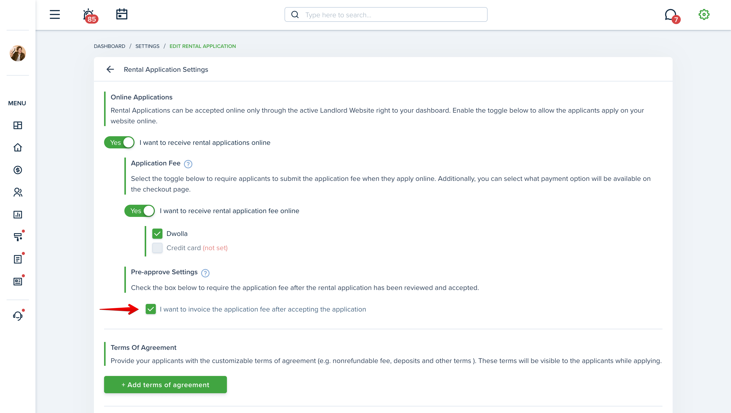Click the Rental Application Settings title
The height and width of the screenshot is (413, 731).
click(x=166, y=70)
